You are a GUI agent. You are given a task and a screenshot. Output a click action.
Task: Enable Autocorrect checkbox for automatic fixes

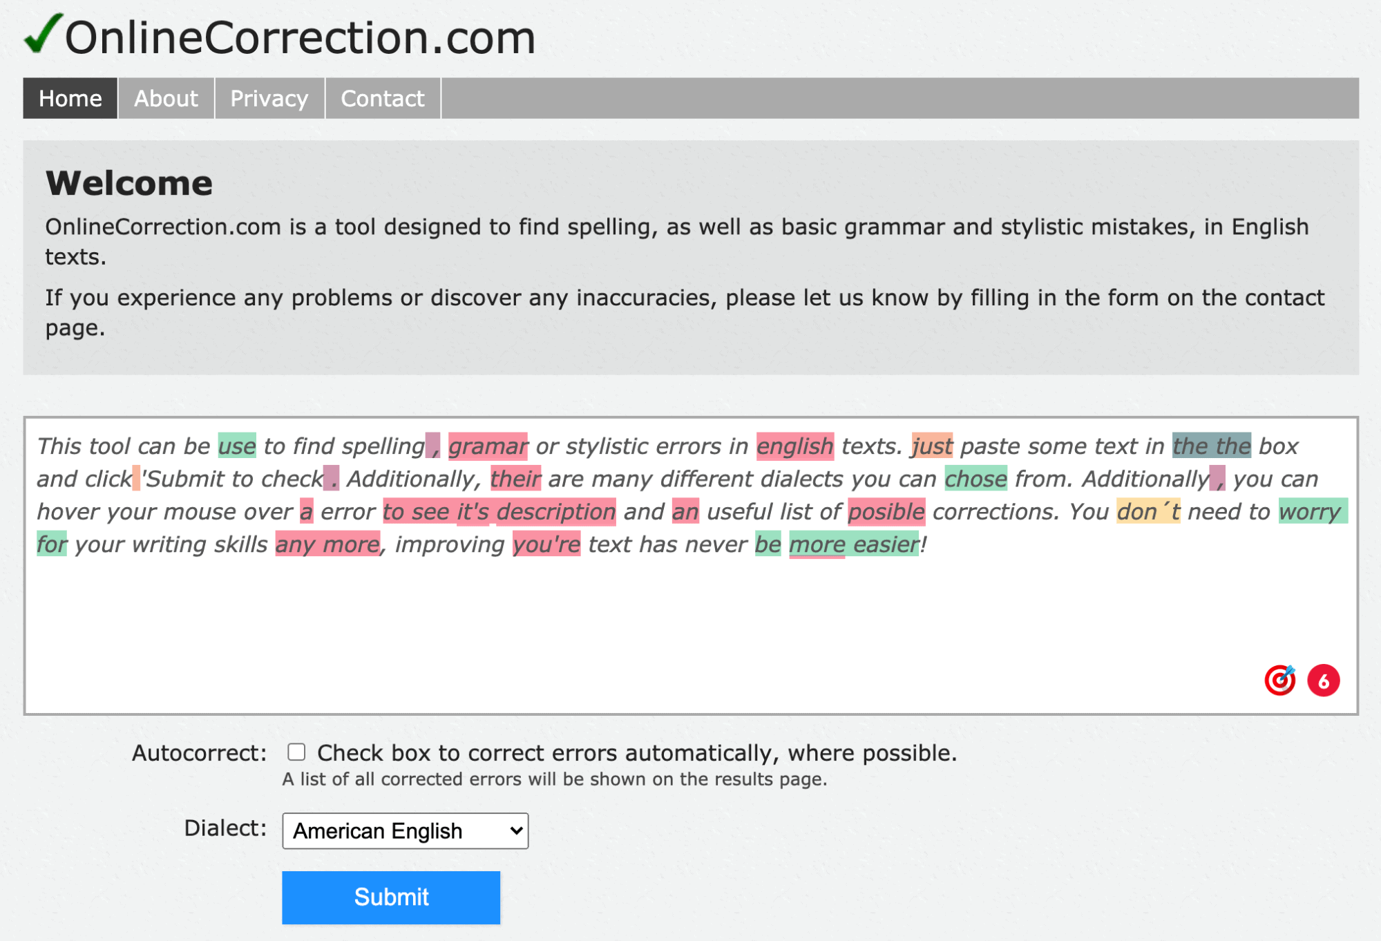click(295, 752)
